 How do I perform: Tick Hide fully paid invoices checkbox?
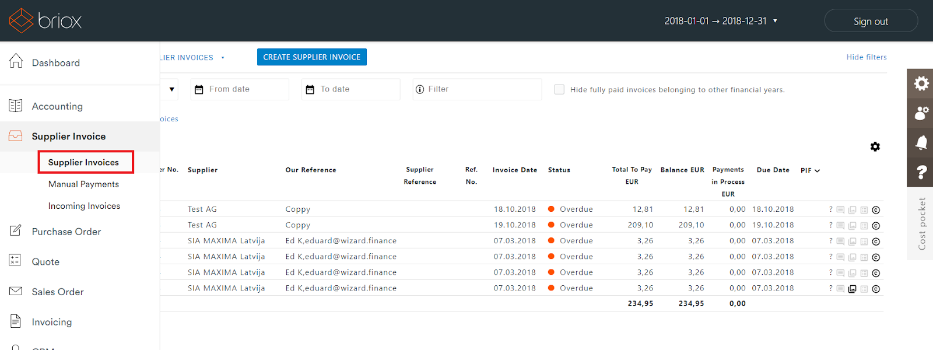tap(559, 89)
